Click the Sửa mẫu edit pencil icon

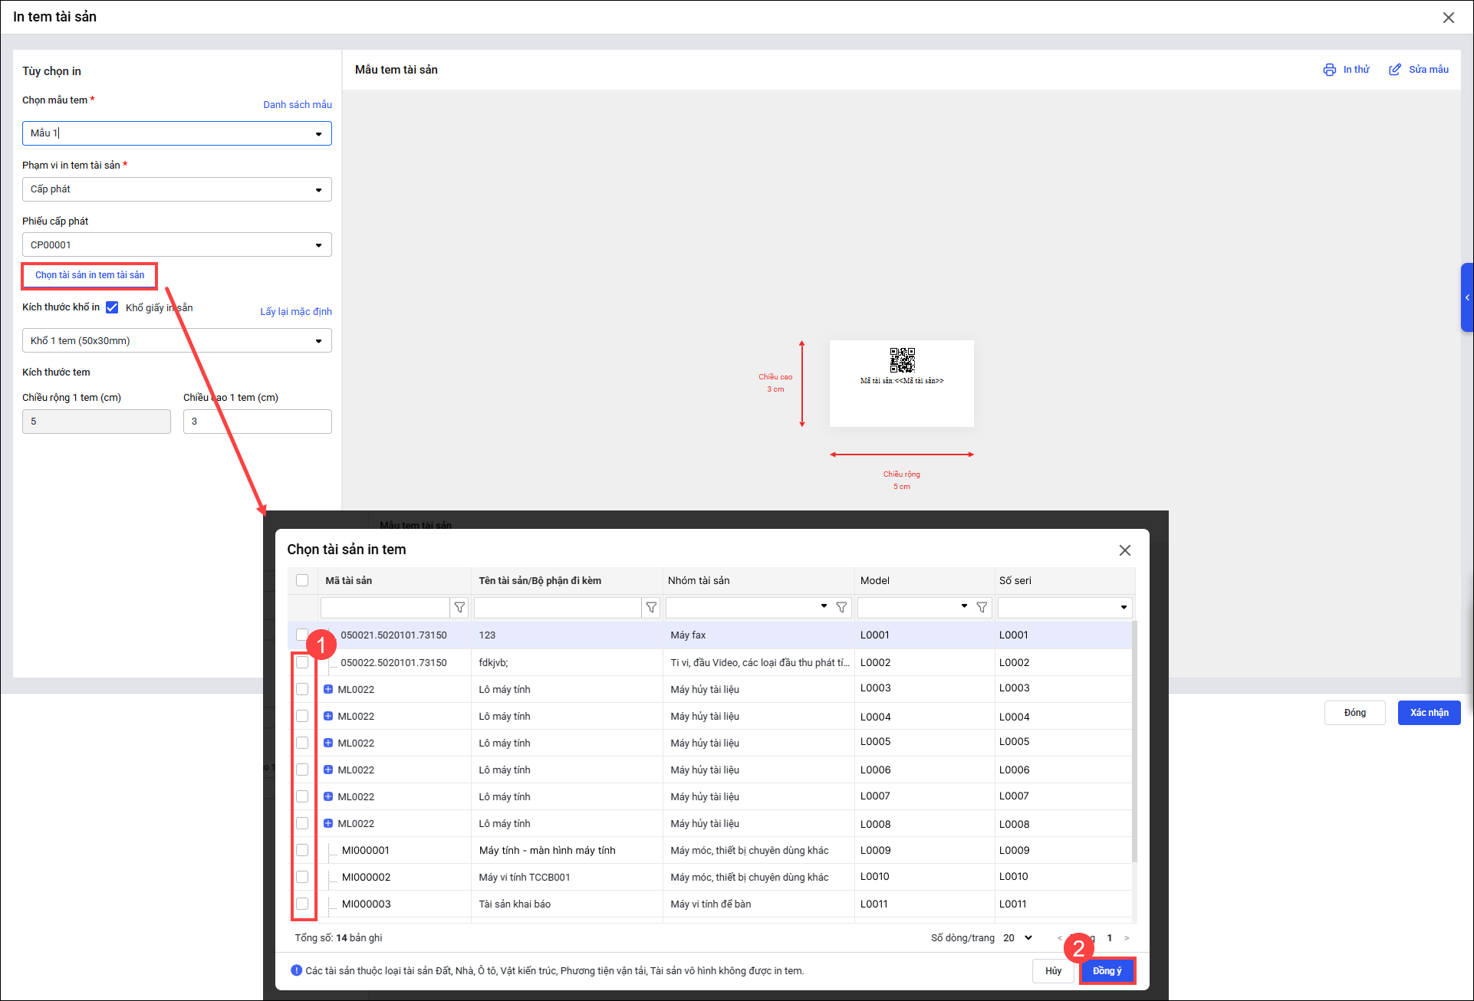coord(1394,70)
